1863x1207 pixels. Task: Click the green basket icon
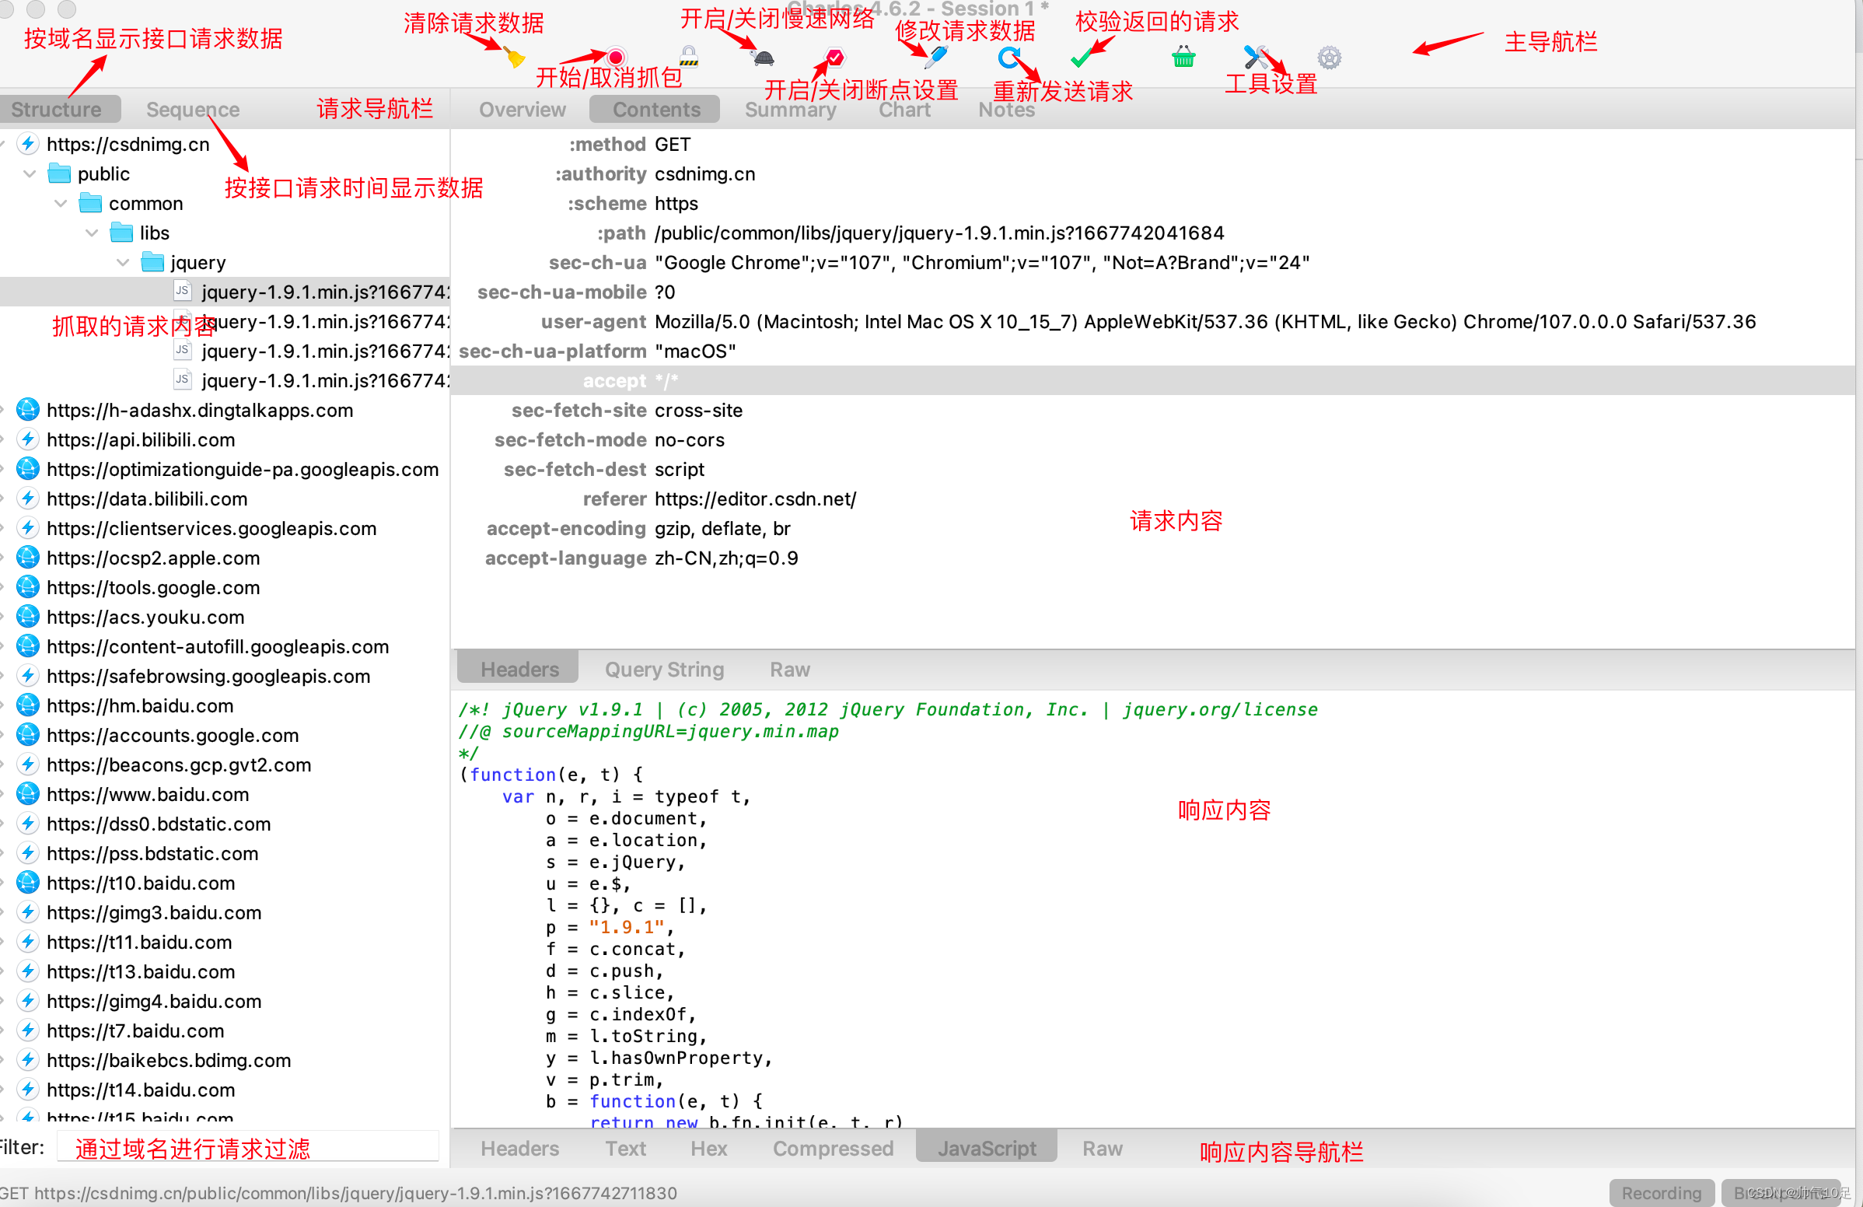1183,57
